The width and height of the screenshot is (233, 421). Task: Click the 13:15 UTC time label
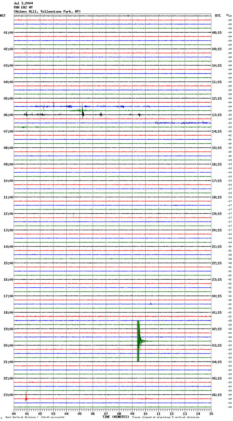pyautogui.click(x=217, y=115)
